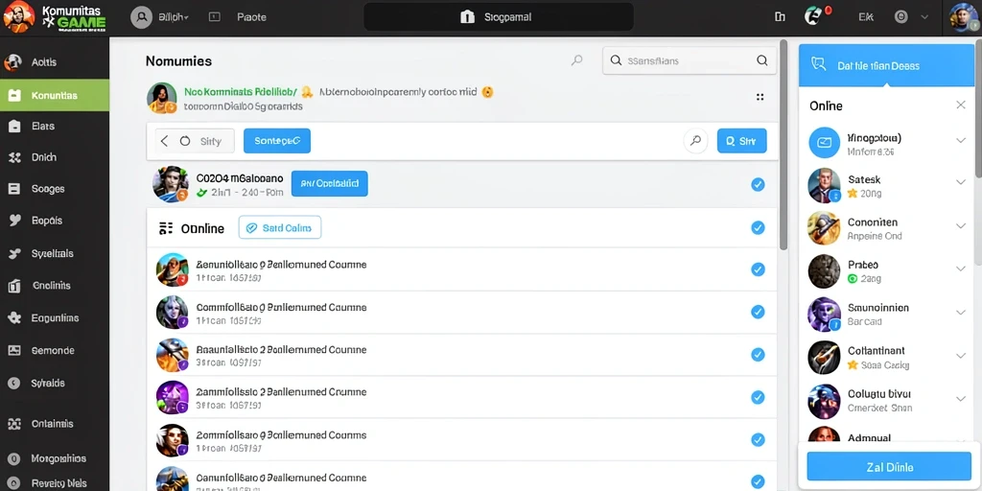Viewport: 982px width, 491px height.
Task: Click magnifier icon beside the Nomumies heading
Action: tap(576, 60)
